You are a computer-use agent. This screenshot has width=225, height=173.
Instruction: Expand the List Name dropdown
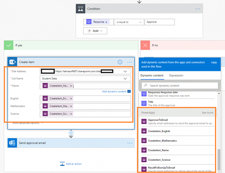coord(125,79)
